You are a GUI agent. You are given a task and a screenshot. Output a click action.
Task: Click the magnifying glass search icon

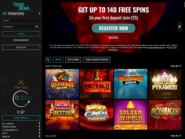(48, 60)
